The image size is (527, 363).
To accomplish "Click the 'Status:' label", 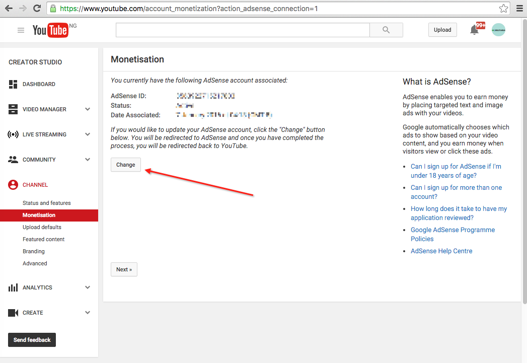I will 121,106.
